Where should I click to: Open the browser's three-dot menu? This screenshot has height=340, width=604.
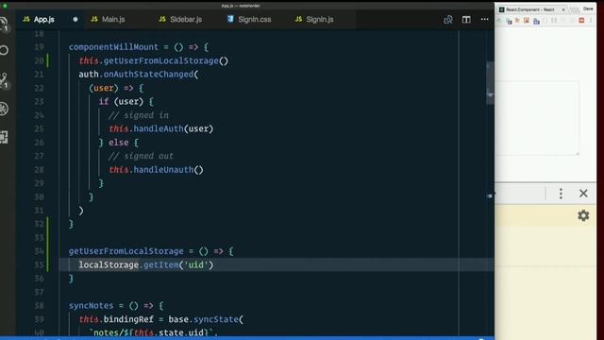click(592, 21)
